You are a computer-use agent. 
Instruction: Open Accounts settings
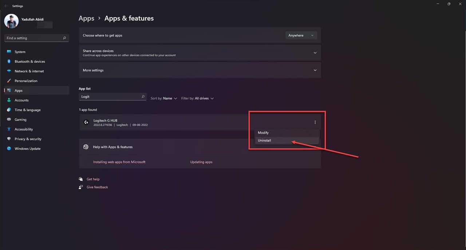[x=36, y=100]
